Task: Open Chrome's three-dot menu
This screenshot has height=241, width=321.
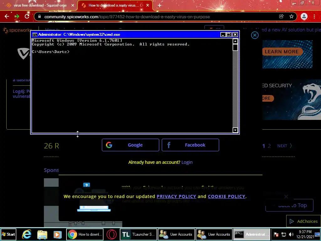Action: (x=314, y=16)
